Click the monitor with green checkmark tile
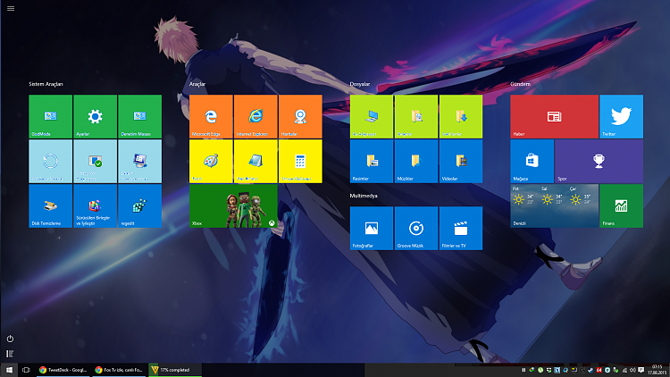670x377 pixels. click(x=95, y=161)
